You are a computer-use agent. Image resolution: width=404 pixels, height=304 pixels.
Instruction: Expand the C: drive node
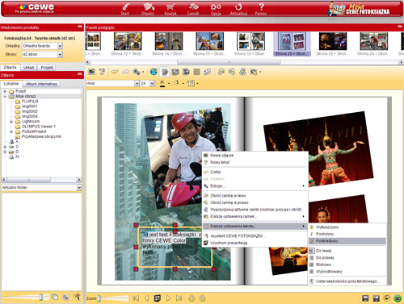click(5, 147)
